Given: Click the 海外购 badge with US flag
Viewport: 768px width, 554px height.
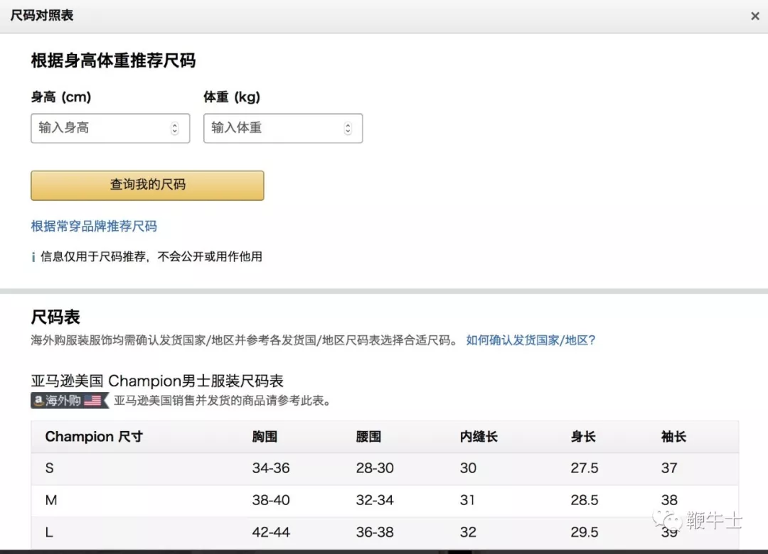Looking at the screenshot, I should click(x=69, y=401).
